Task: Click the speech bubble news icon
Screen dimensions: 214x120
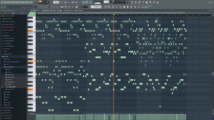Action: click(x=154, y=2)
